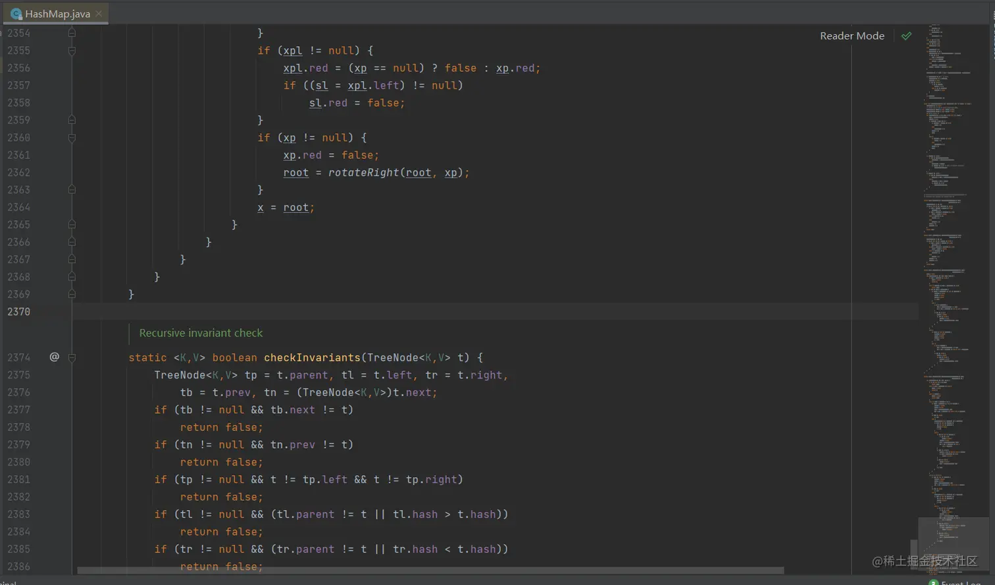Close the HashMap.java editor tab
995x585 pixels.
[x=99, y=13]
